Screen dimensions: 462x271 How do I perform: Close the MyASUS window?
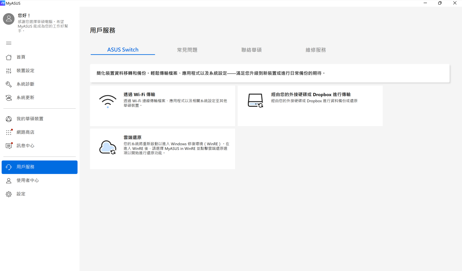coord(455,3)
